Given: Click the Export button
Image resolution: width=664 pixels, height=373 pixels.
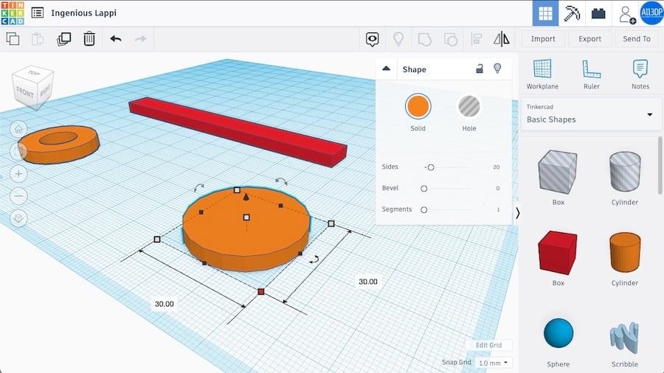Looking at the screenshot, I should pyautogui.click(x=589, y=39).
